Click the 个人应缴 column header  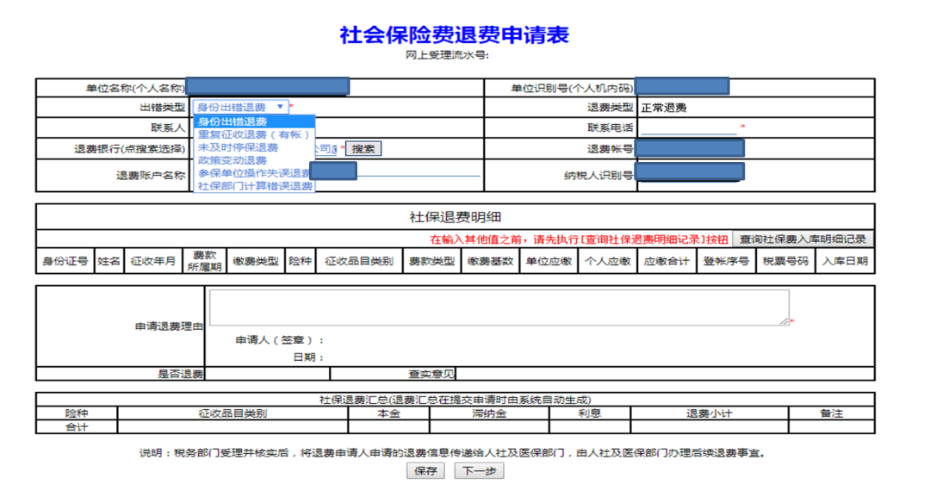click(x=607, y=261)
